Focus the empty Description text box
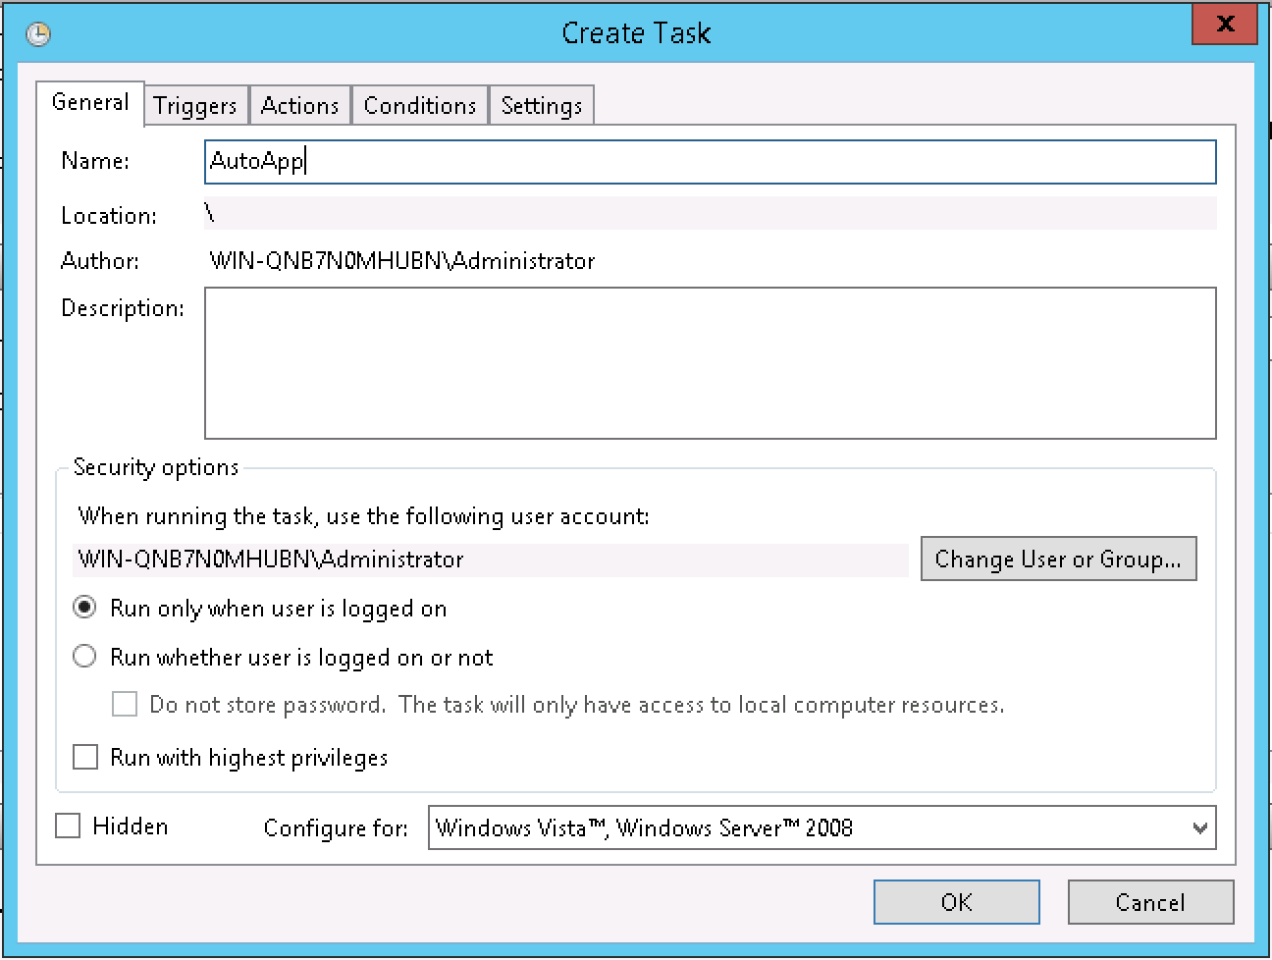The height and width of the screenshot is (960, 1272). tap(710, 362)
